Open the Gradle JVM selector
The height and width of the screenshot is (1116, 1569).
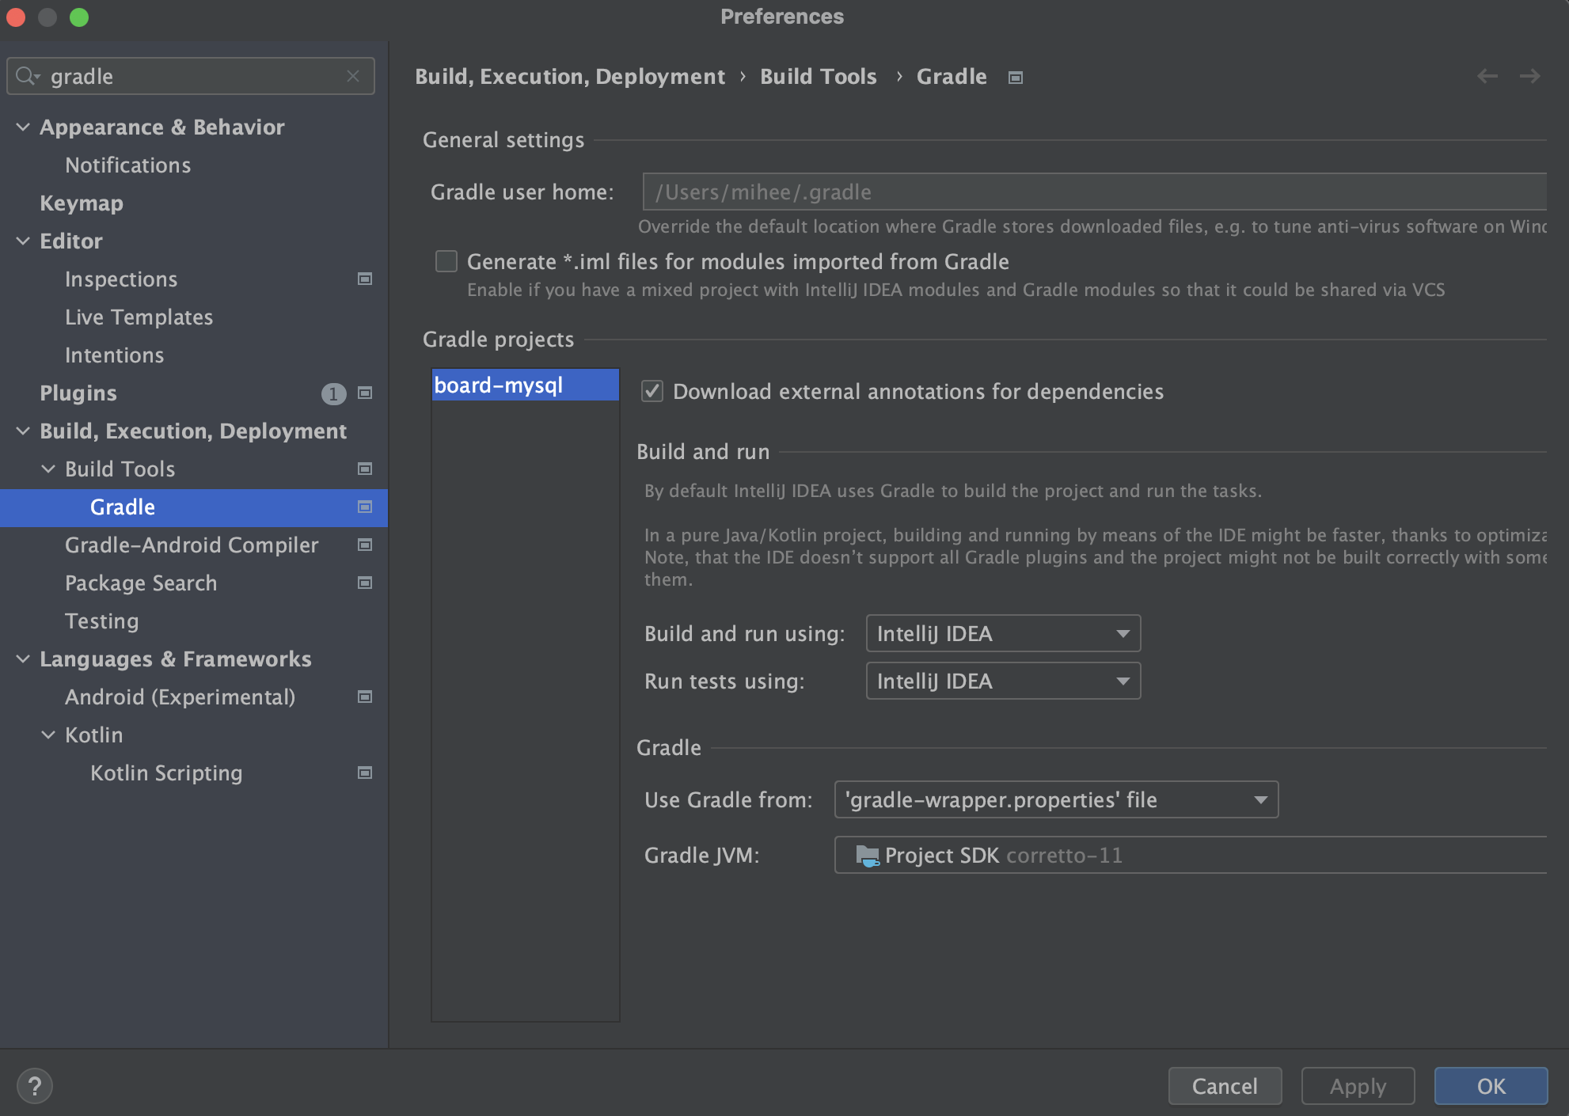click(x=1191, y=855)
